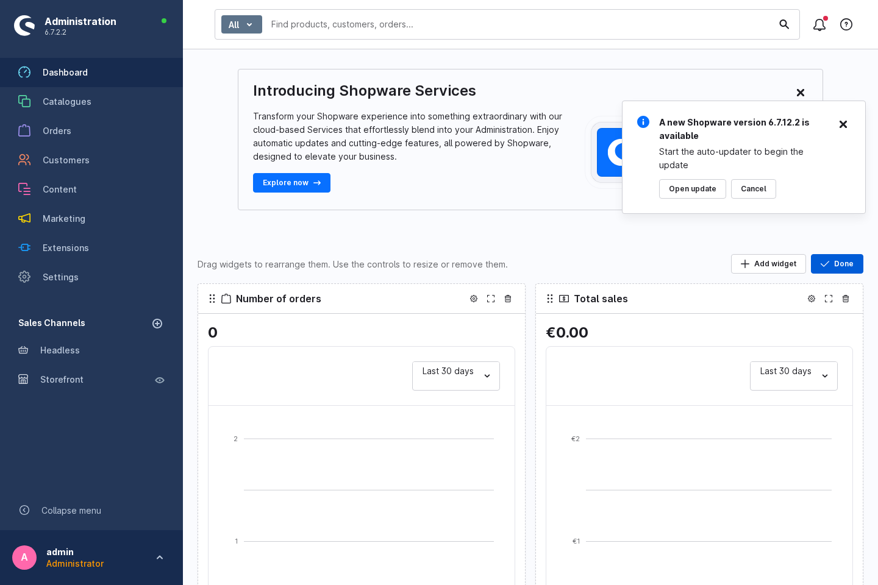Open settings of Number of orders widget
This screenshot has height=585, width=878.
click(x=474, y=299)
